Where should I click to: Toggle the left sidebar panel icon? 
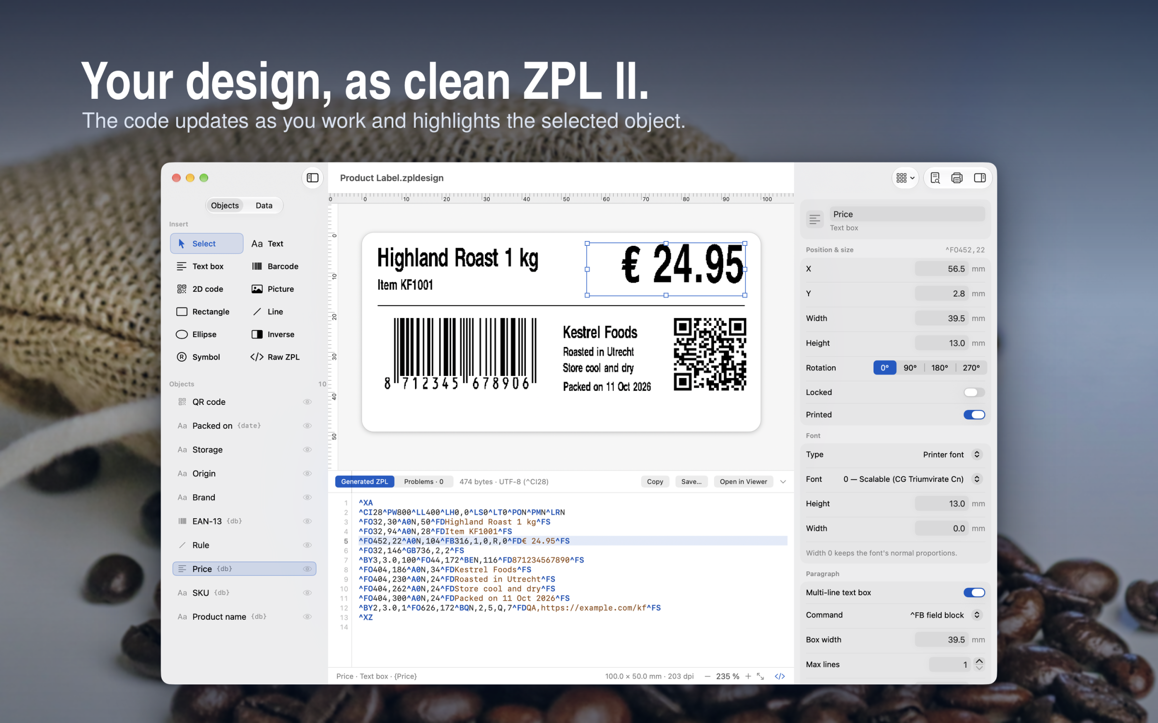click(313, 178)
